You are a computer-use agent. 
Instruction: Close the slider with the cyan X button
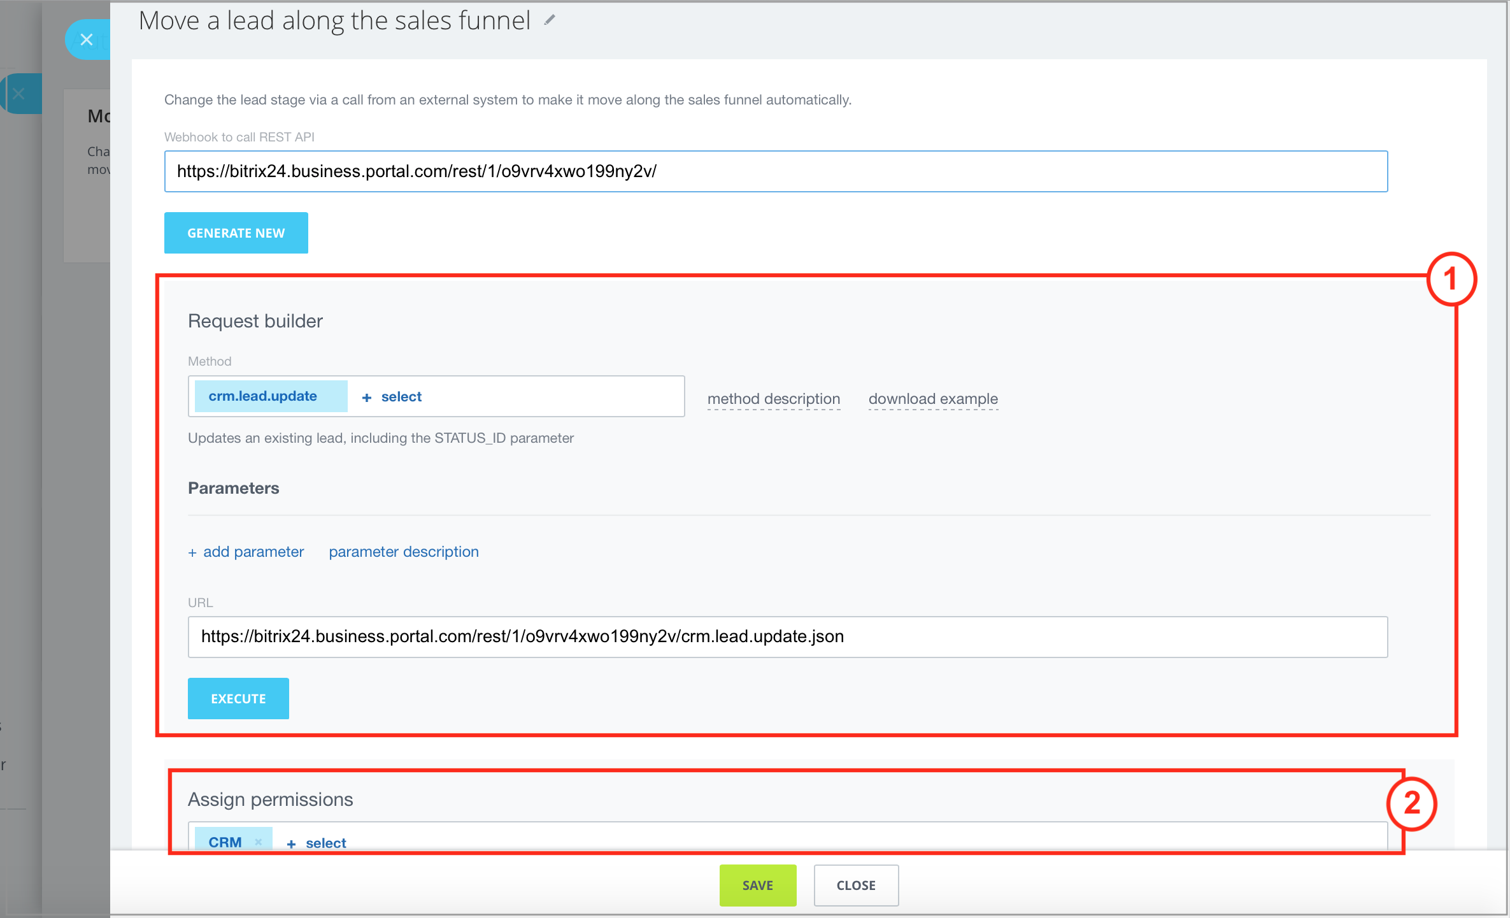[87, 39]
